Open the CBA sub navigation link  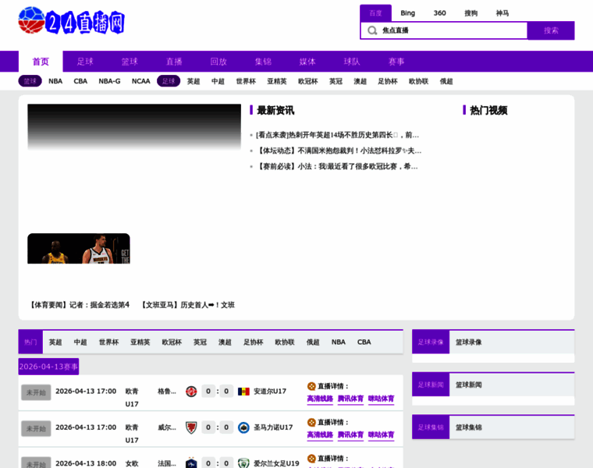tap(80, 81)
